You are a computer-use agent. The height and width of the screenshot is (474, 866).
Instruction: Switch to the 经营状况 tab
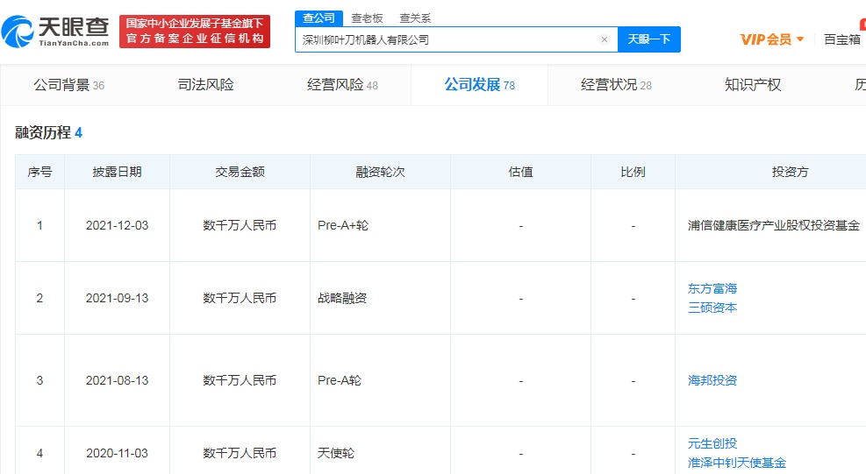point(616,85)
